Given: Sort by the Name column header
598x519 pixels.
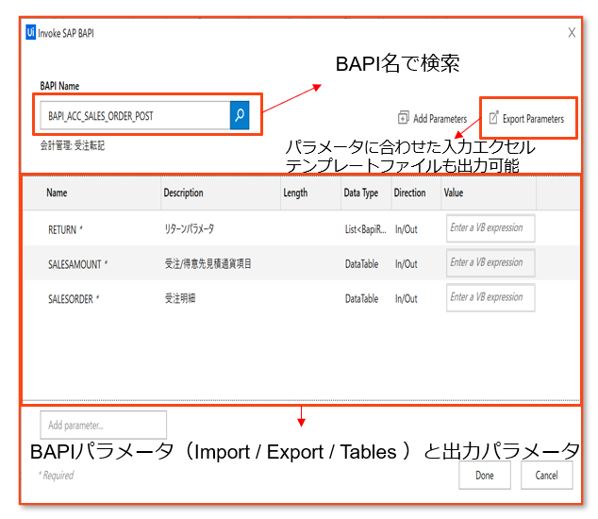Looking at the screenshot, I should coord(57,193).
